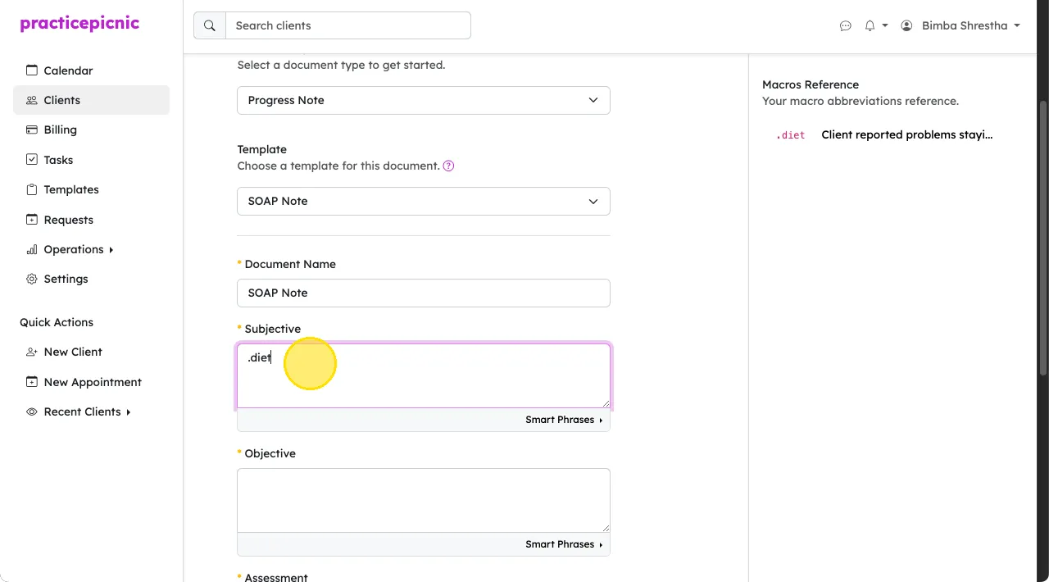Expand the Operations submenu
The height and width of the screenshot is (582, 1049).
91,249
